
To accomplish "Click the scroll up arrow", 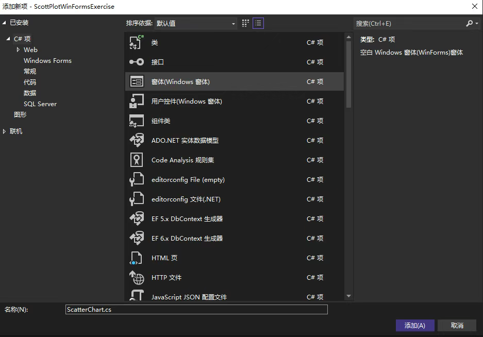I will (x=348, y=37).
